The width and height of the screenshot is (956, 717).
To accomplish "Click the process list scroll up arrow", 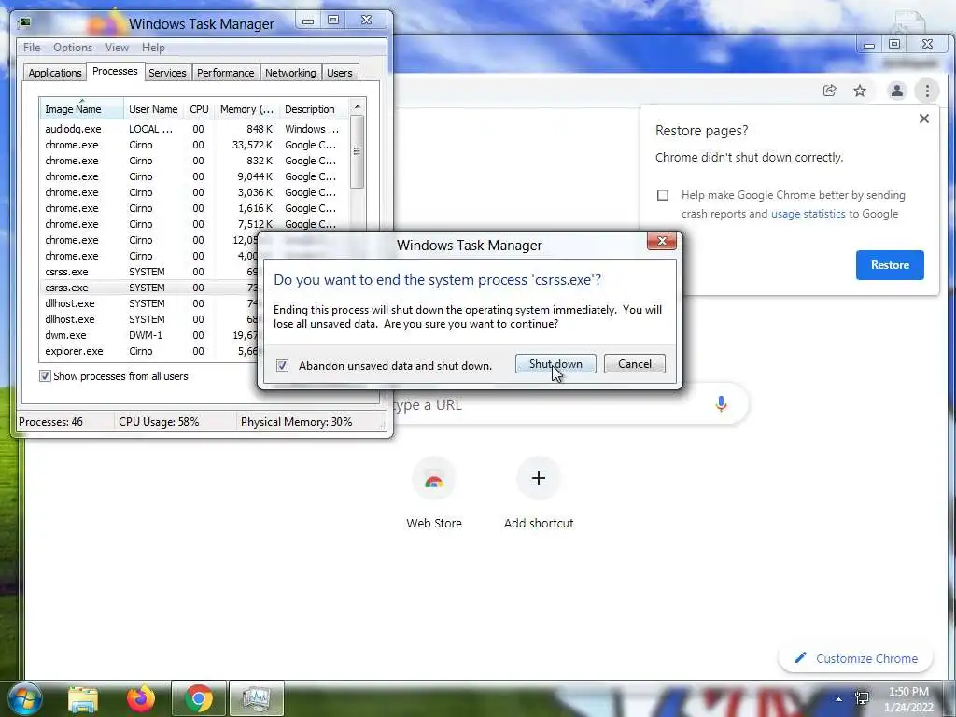I will pyautogui.click(x=358, y=106).
